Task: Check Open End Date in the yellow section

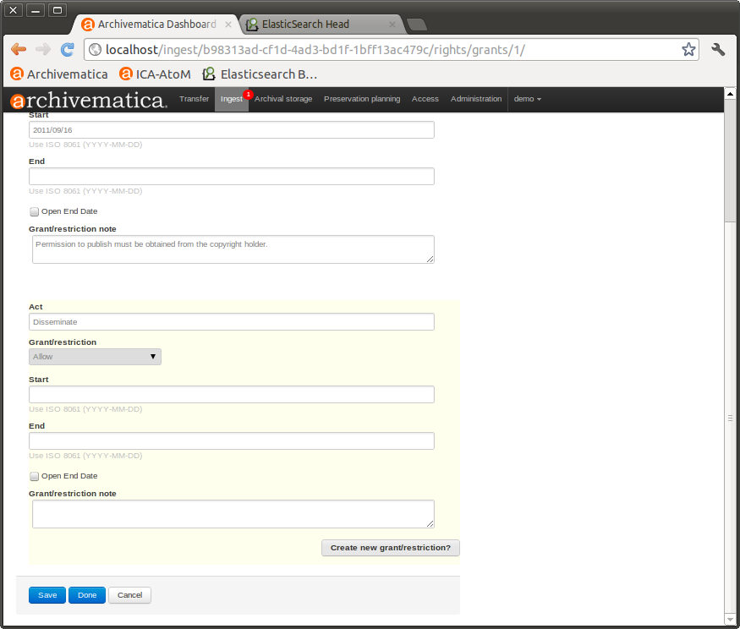Action: click(34, 476)
